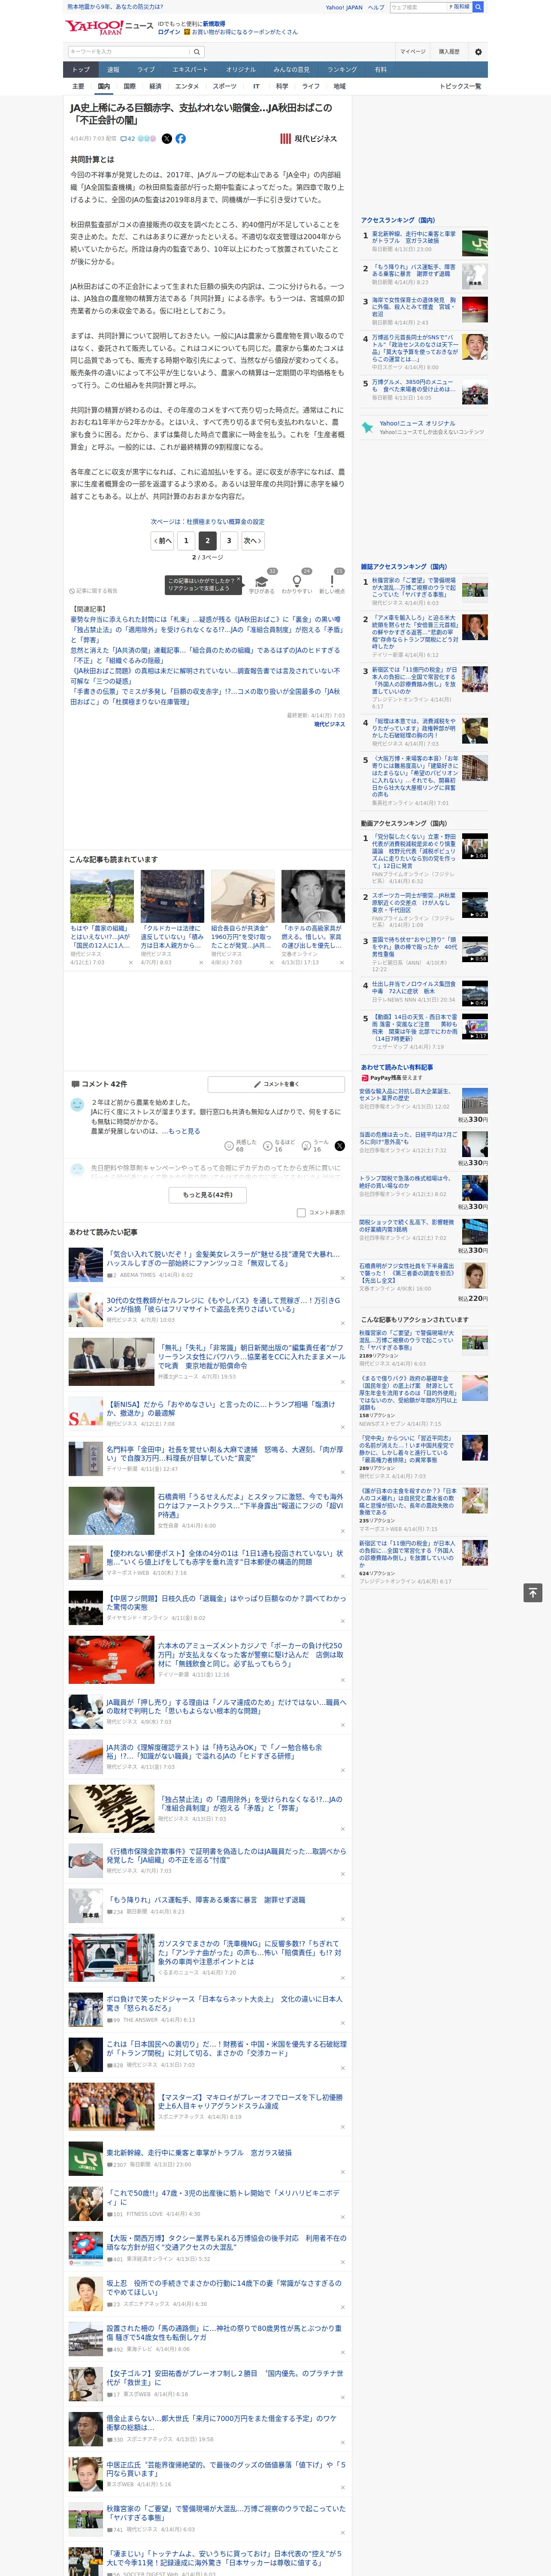Screen dimensions: 551x2576
Task: Select the ライブ tab in dark bar
Action: [146, 70]
